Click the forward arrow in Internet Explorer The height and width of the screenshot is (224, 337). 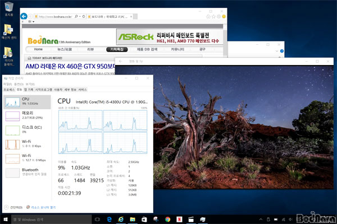(30, 16)
